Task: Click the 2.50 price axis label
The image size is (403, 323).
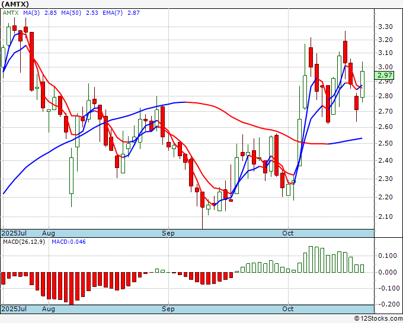Action: (x=385, y=143)
